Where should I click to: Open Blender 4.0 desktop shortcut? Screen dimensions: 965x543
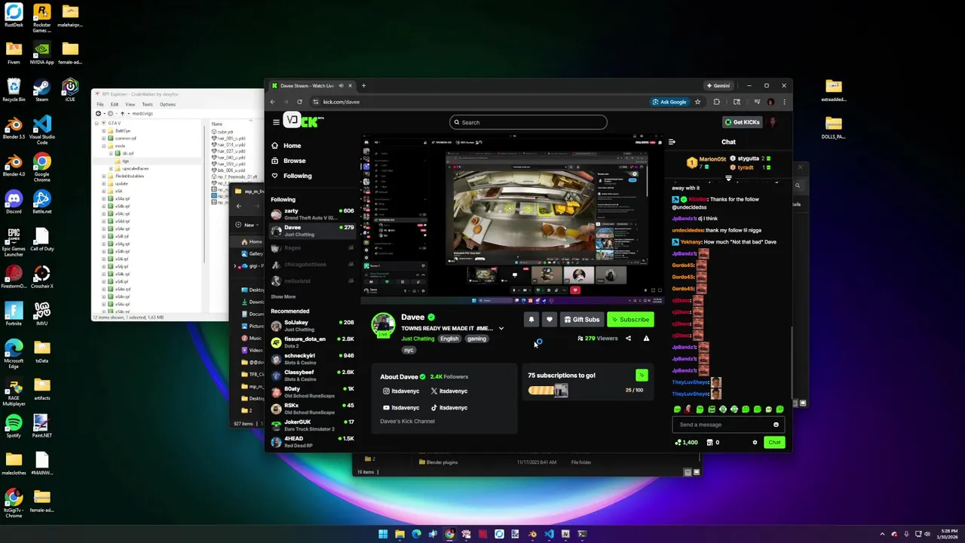click(14, 164)
